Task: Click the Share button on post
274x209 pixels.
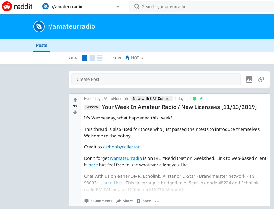Action: pyautogui.click(x=125, y=201)
